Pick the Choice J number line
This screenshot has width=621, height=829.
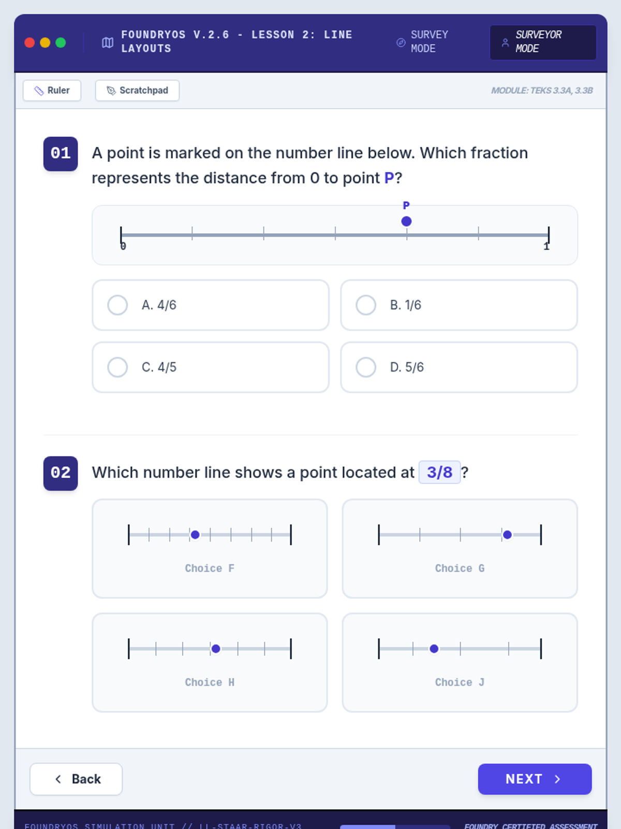(x=460, y=662)
